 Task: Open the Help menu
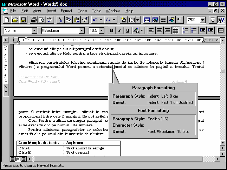[129, 11]
